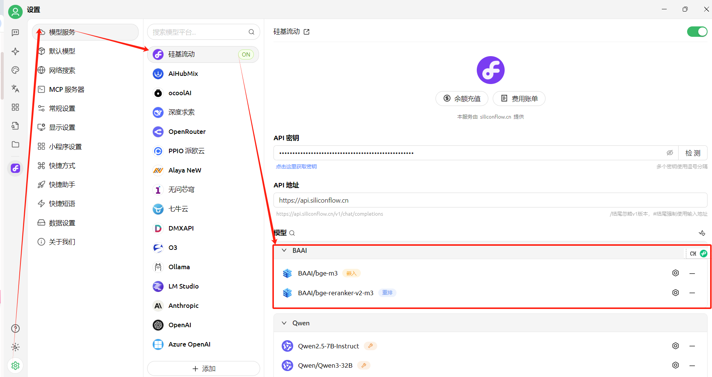Open the translate sidebar icon
Viewport: 712px width, 377px height.
point(15,88)
